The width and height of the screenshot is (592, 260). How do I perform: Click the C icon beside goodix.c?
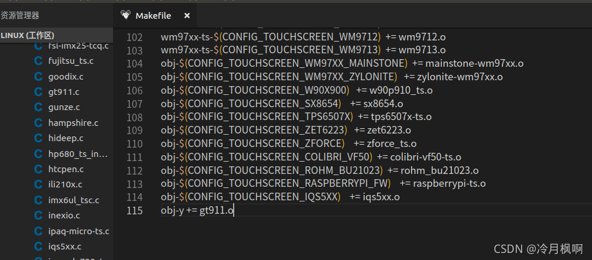[38, 77]
